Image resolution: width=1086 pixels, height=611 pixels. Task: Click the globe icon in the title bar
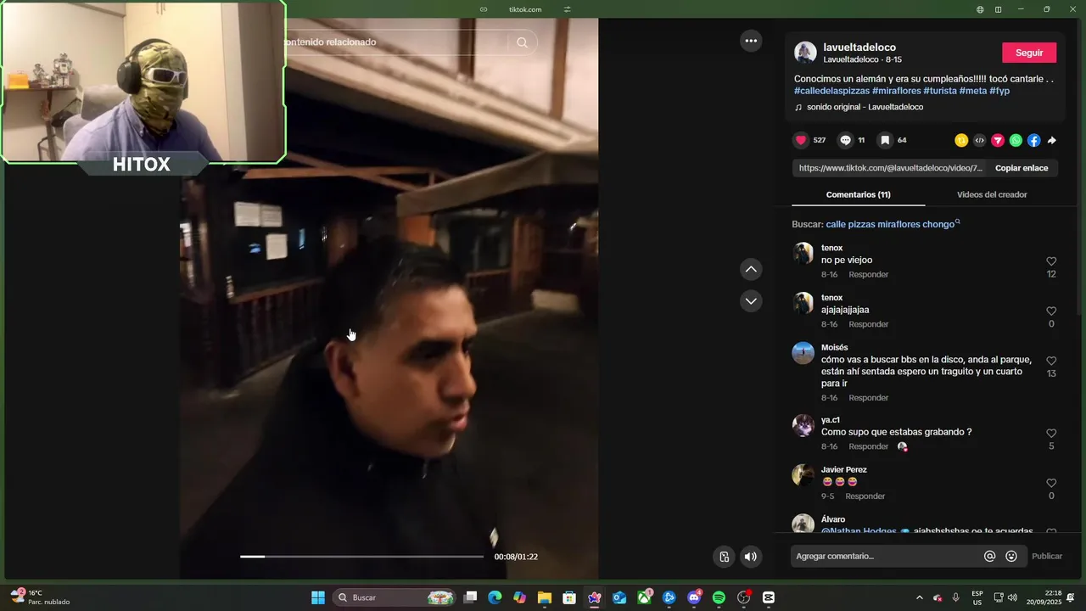click(x=980, y=9)
